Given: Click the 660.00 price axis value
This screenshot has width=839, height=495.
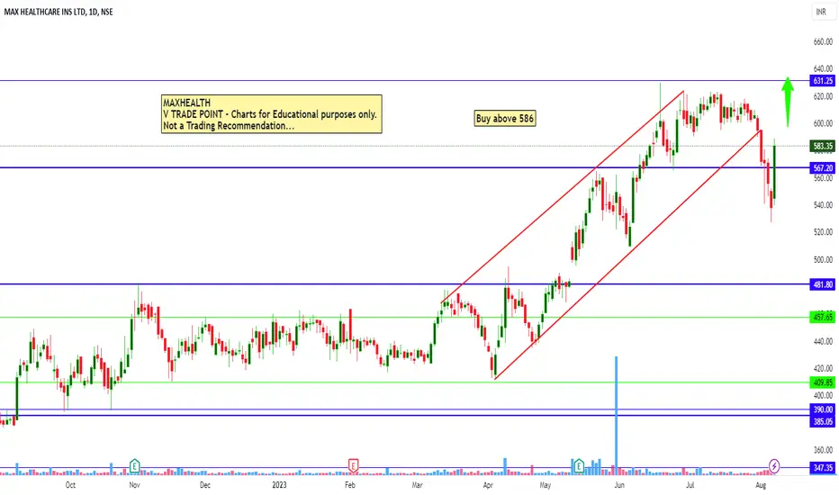Looking at the screenshot, I should (x=823, y=41).
